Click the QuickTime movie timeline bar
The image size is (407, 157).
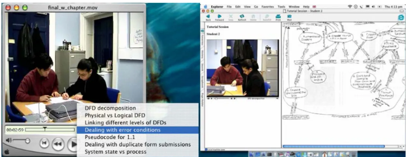[50, 130]
